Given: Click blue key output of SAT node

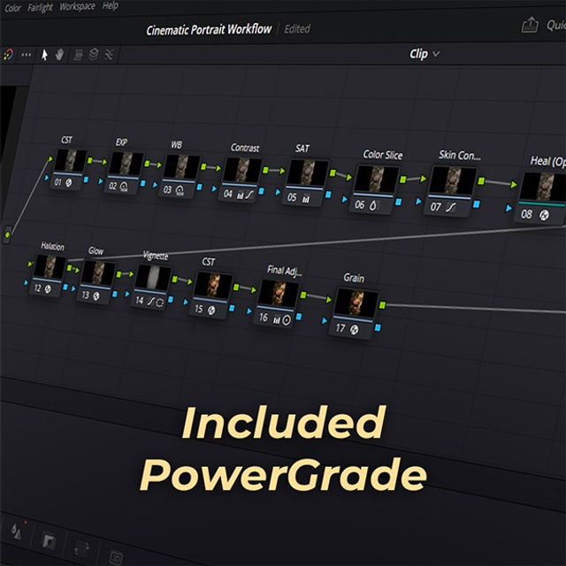Looking at the screenshot, I should [328, 195].
